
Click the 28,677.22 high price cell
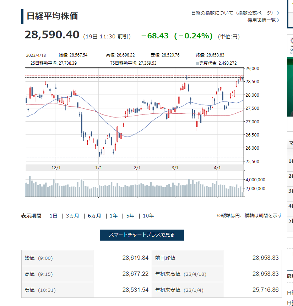123,274
